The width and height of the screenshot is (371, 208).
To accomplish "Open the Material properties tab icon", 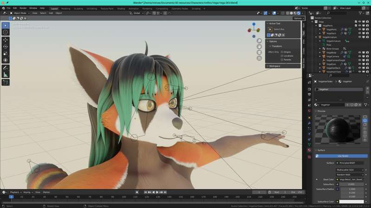I will (x=309, y=150).
